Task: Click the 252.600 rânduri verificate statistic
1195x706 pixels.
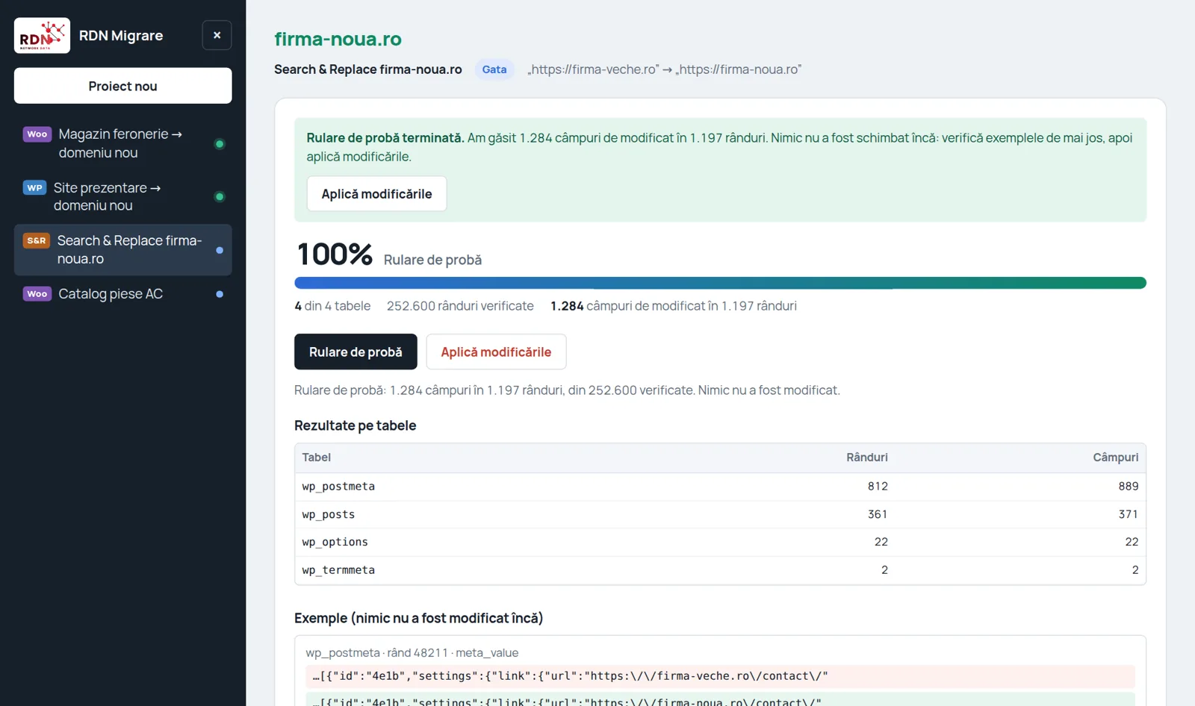Action: tap(460, 306)
